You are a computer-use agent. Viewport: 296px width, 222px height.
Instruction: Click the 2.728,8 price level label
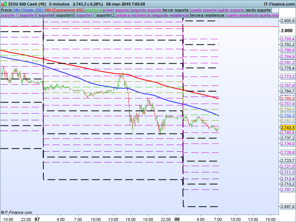[x=287, y=152]
